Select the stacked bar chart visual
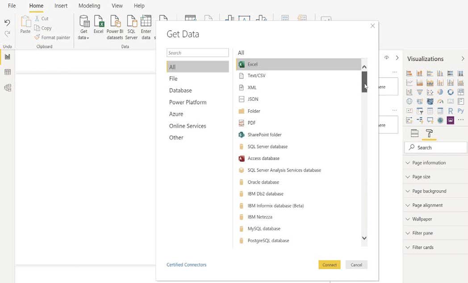The height and width of the screenshot is (283, 468). pos(409,73)
